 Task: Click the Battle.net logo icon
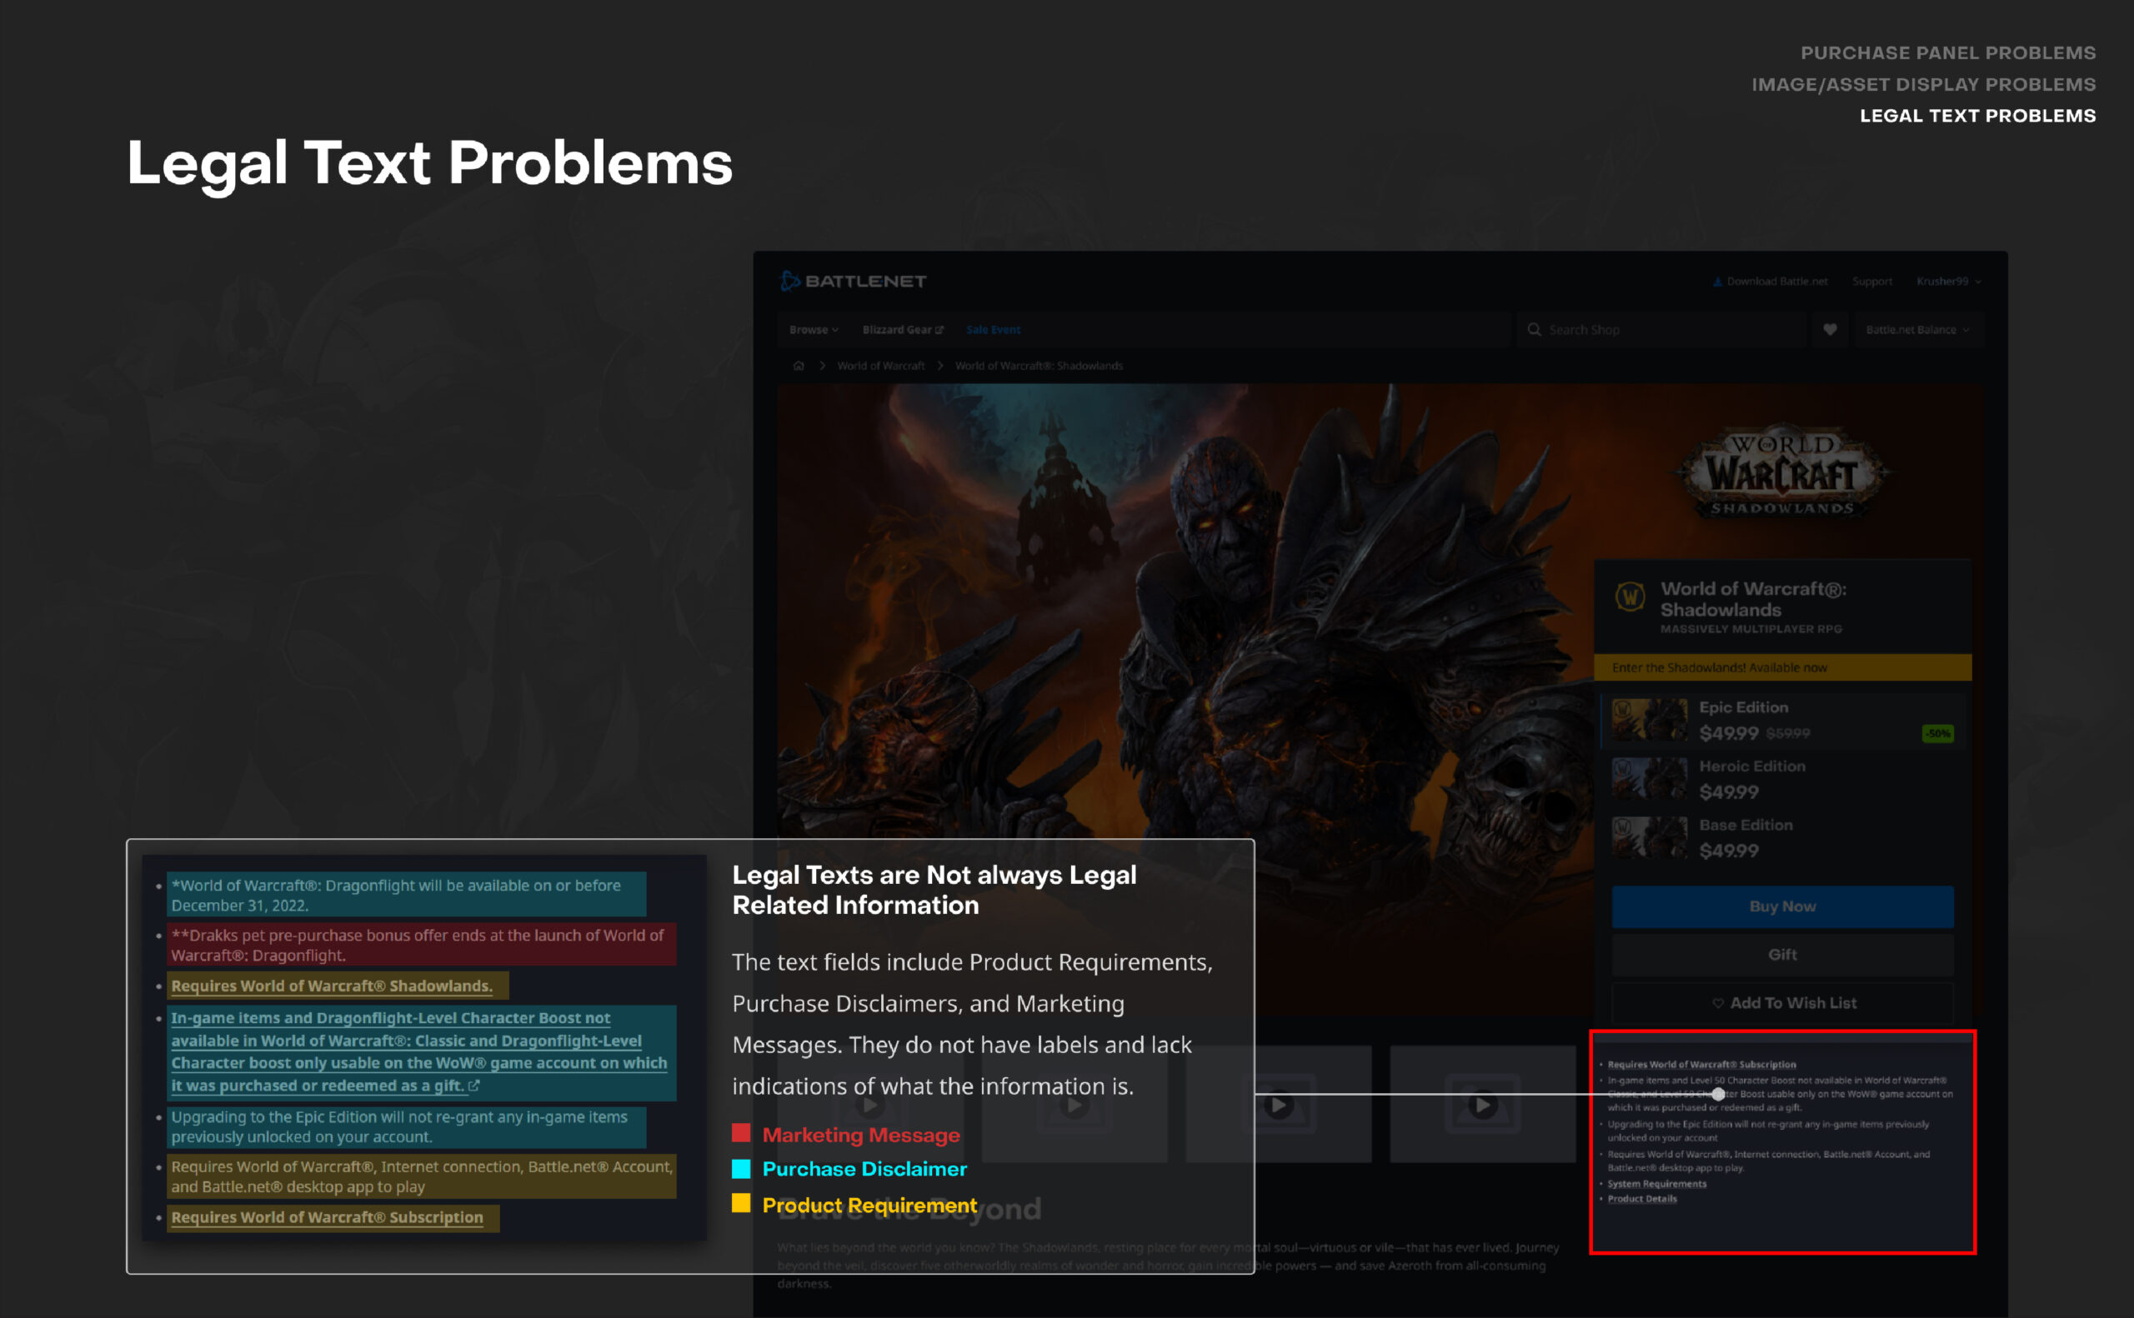tap(790, 281)
